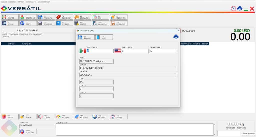This screenshot has width=256, height=137.
Task: Click the ^F2 Cotizar toolbar button
Action: click(x=46, y=117)
